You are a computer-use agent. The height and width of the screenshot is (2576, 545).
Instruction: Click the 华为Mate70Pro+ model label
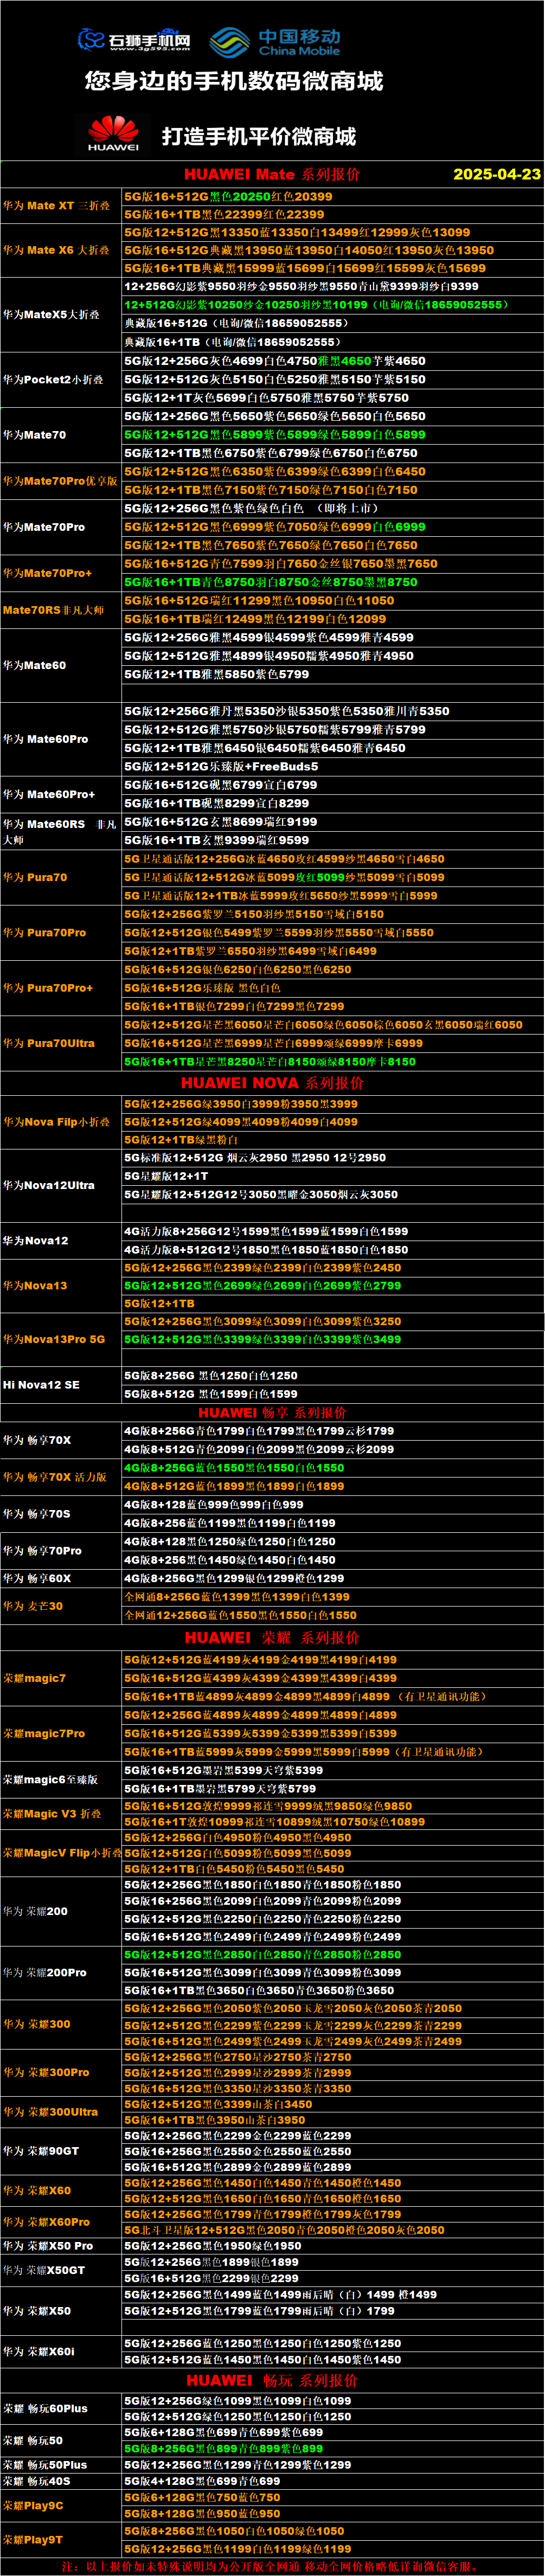(x=47, y=573)
